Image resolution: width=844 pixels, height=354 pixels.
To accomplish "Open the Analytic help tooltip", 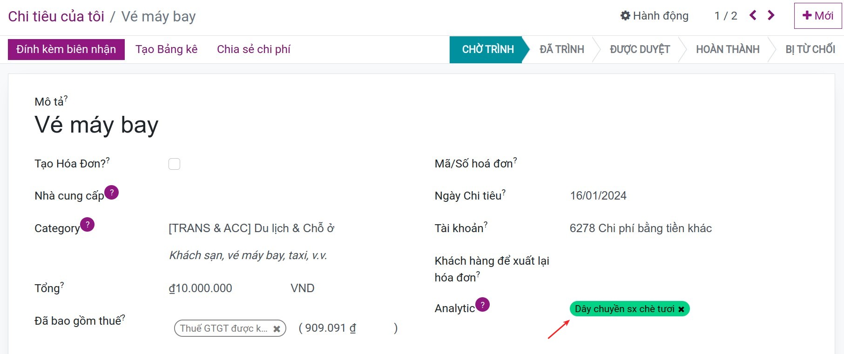I will tap(483, 305).
